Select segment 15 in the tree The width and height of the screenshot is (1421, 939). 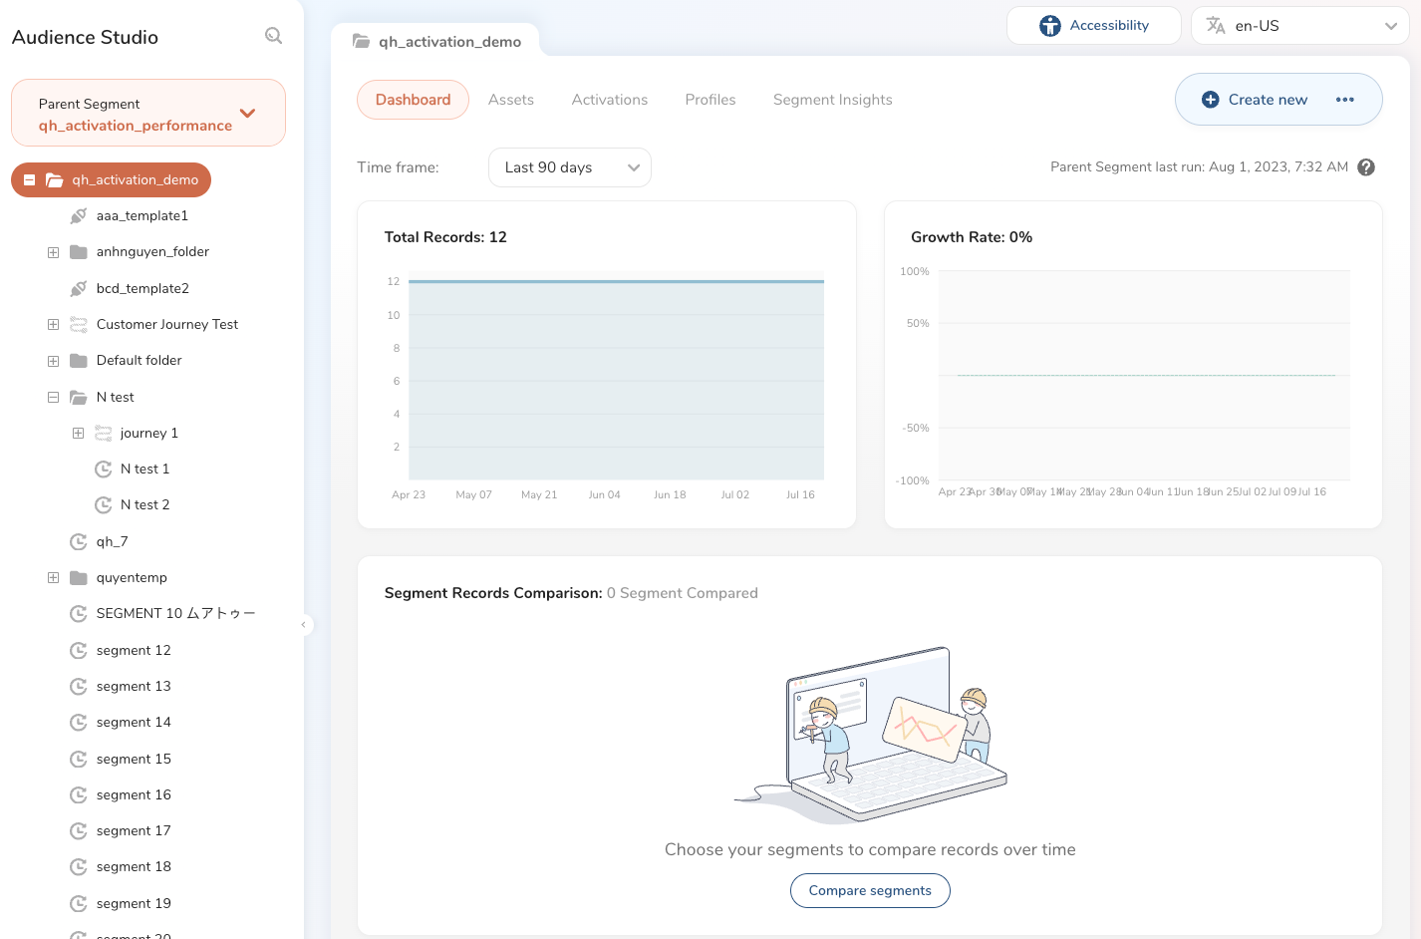pyautogui.click(x=134, y=760)
